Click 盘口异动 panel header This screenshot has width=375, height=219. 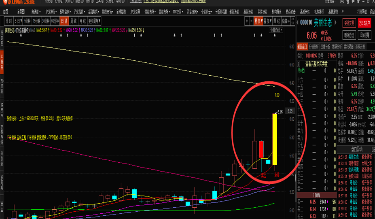tap(356, 150)
